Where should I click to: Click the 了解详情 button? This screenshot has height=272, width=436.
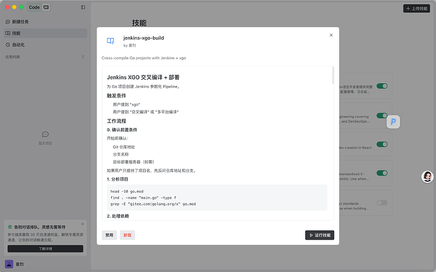coord(45,249)
